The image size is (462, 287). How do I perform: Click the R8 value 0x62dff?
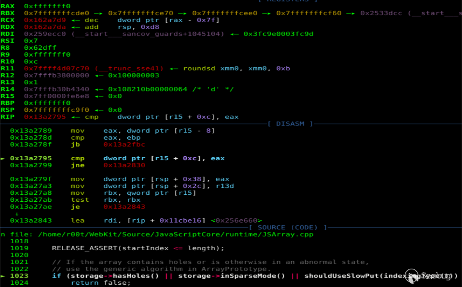tap(40, 48)
